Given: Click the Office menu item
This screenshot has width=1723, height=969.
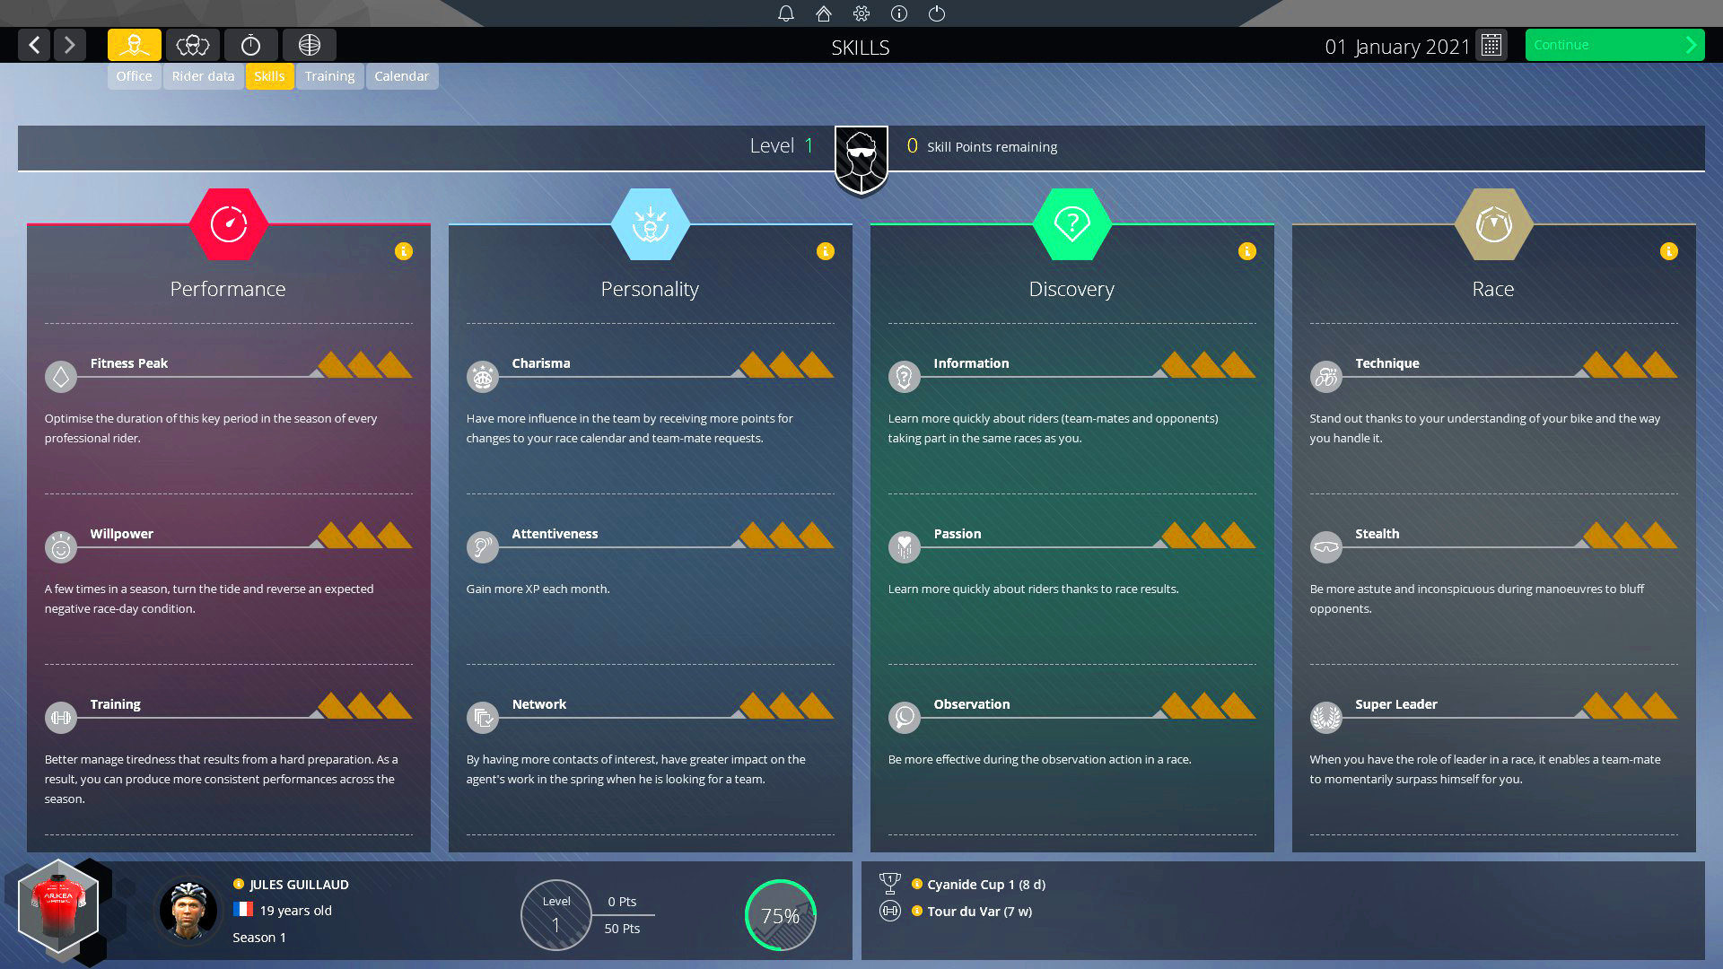Looking at the screenshot, I should pyautogui.click(x=134, y=75).
